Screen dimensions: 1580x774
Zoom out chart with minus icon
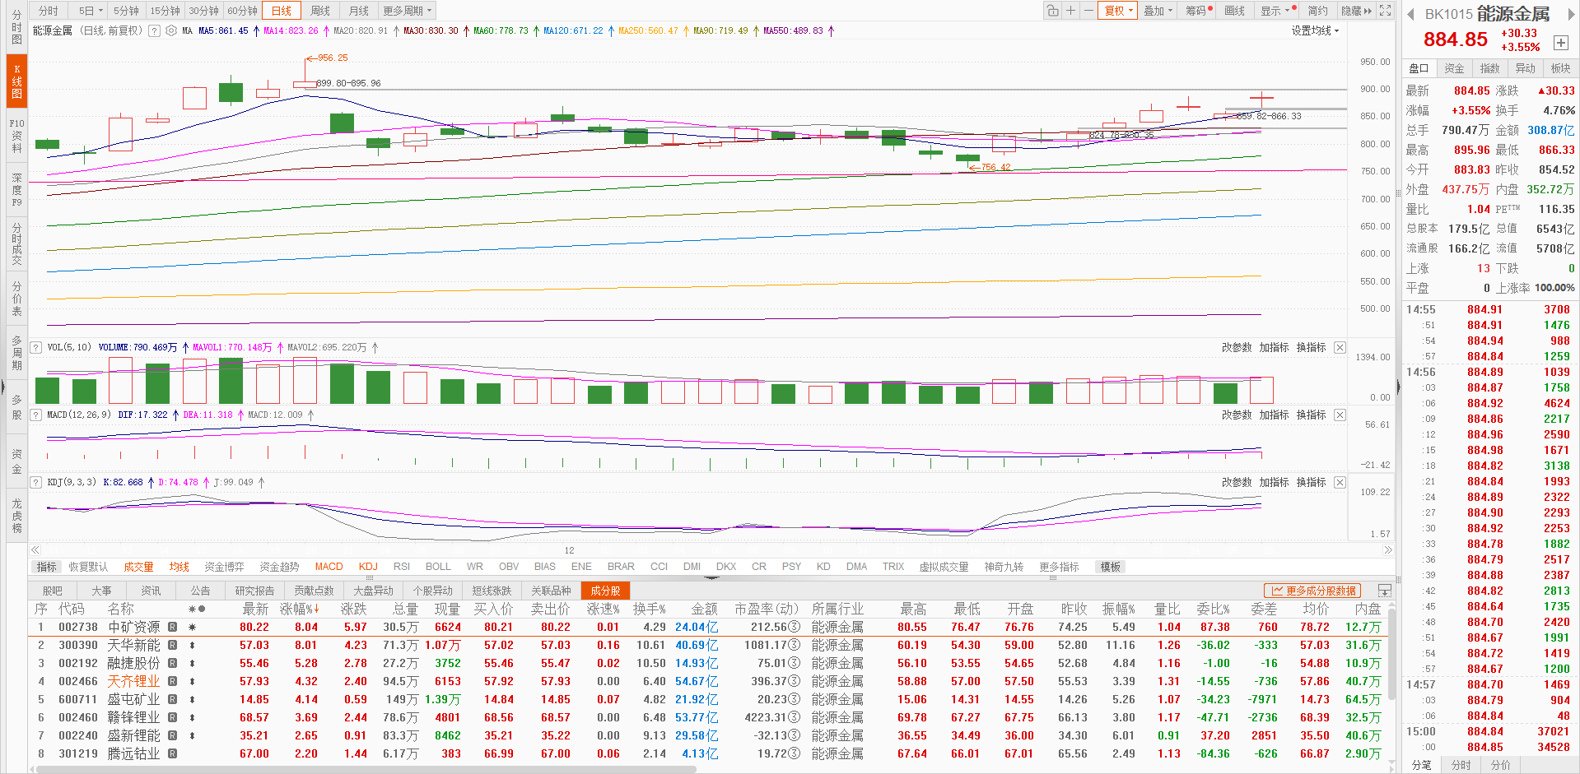coord(1088,11)
